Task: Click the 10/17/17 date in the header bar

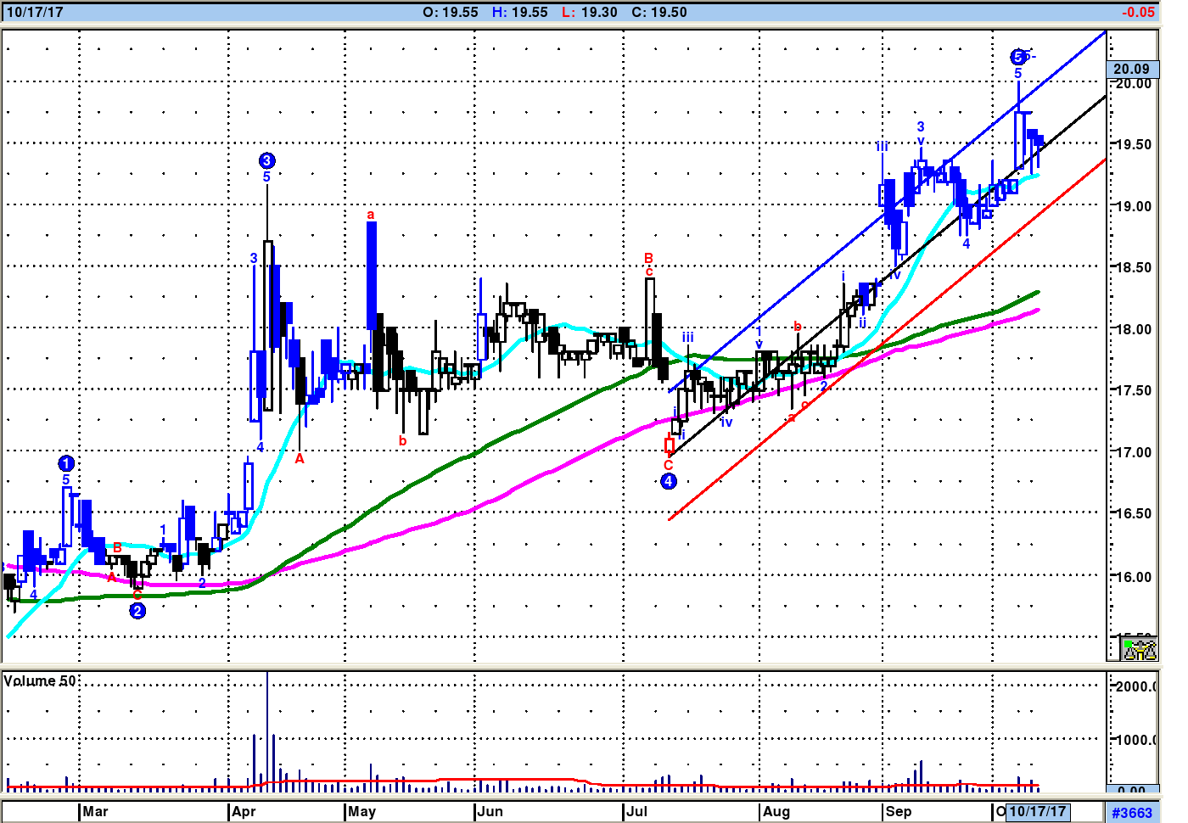Action: tap(35, 12)
